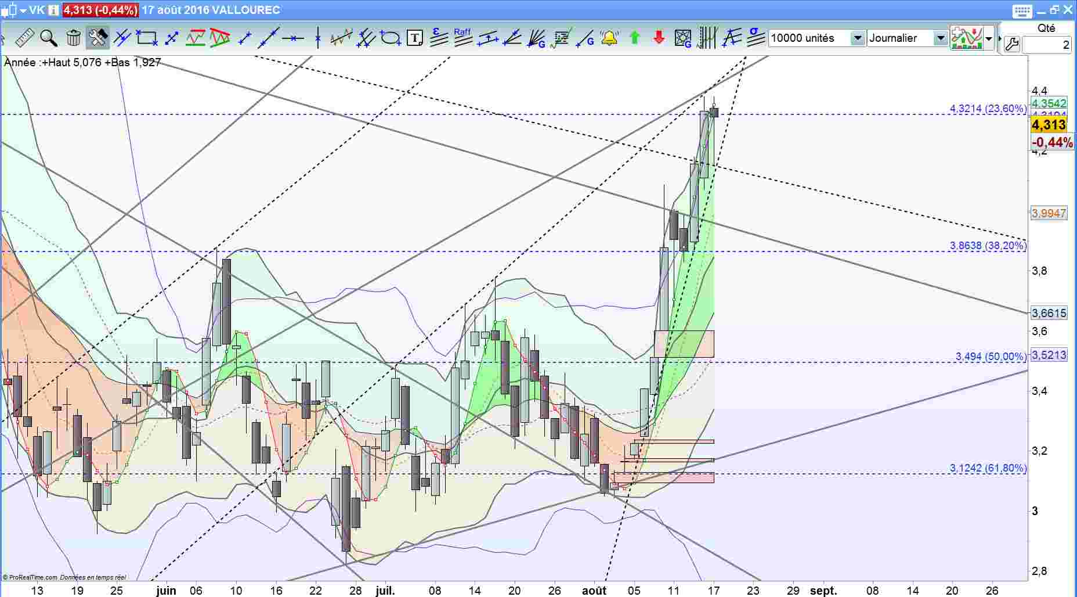
Task: Place a green up arrow marker
Action: click(x=634, y=38)
